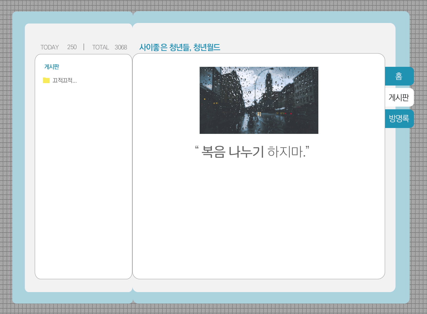Image resolution: width=427 pixels, height=314 pixels.
Task: Click the TODAY label
Action: click(x=49, y=47)
